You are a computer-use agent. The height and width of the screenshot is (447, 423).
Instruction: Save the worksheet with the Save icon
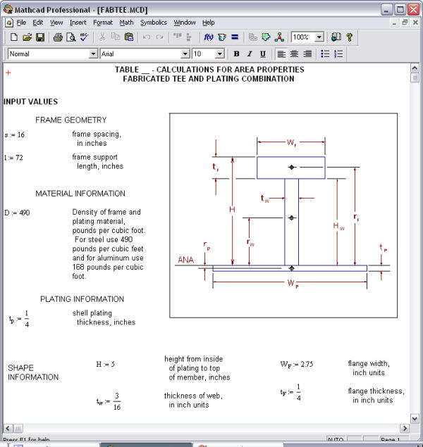40,37
